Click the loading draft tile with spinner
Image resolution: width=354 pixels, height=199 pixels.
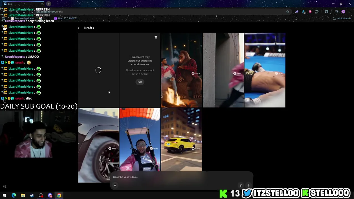[98, 70]
